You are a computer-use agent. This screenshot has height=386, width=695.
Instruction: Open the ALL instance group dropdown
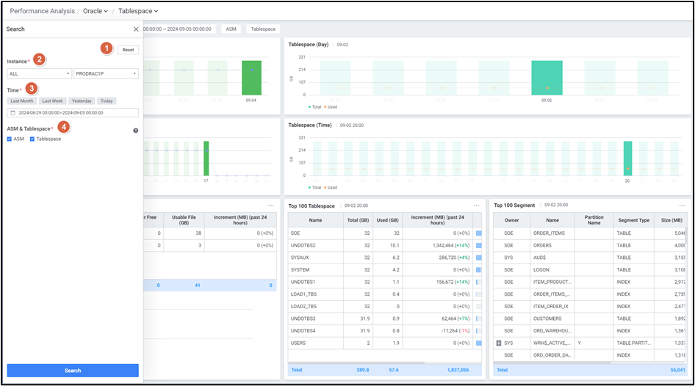[x=39, y=73]
